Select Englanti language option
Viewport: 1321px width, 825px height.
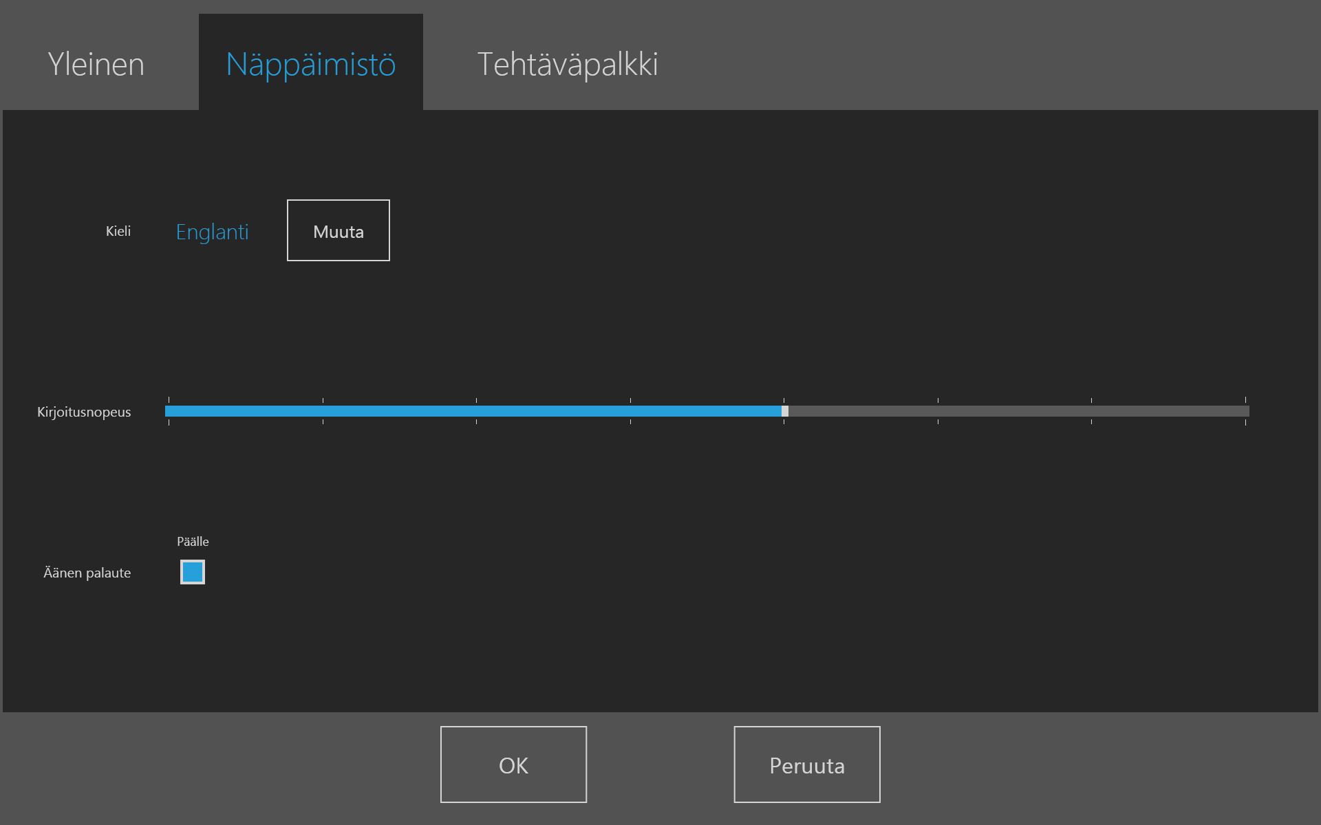(211, 231)
